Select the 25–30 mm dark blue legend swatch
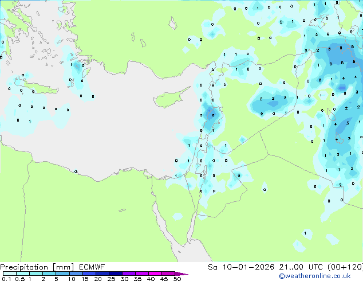 tap(116, 274)
